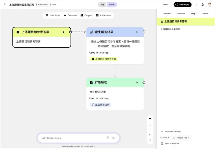Viewport: 215px width, 149px height.
Task: Go back using the top-left arrow
Action: [x=5, y=4]
